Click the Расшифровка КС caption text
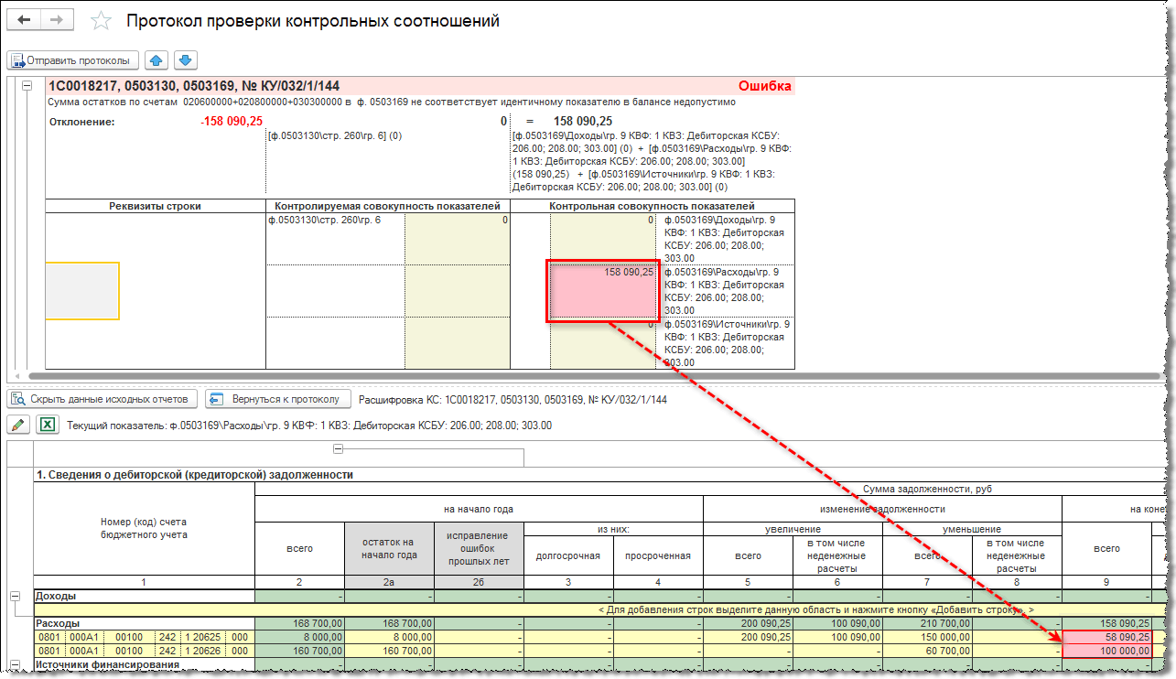Viewport: 1176px width, 679px height. coord(512,400)
